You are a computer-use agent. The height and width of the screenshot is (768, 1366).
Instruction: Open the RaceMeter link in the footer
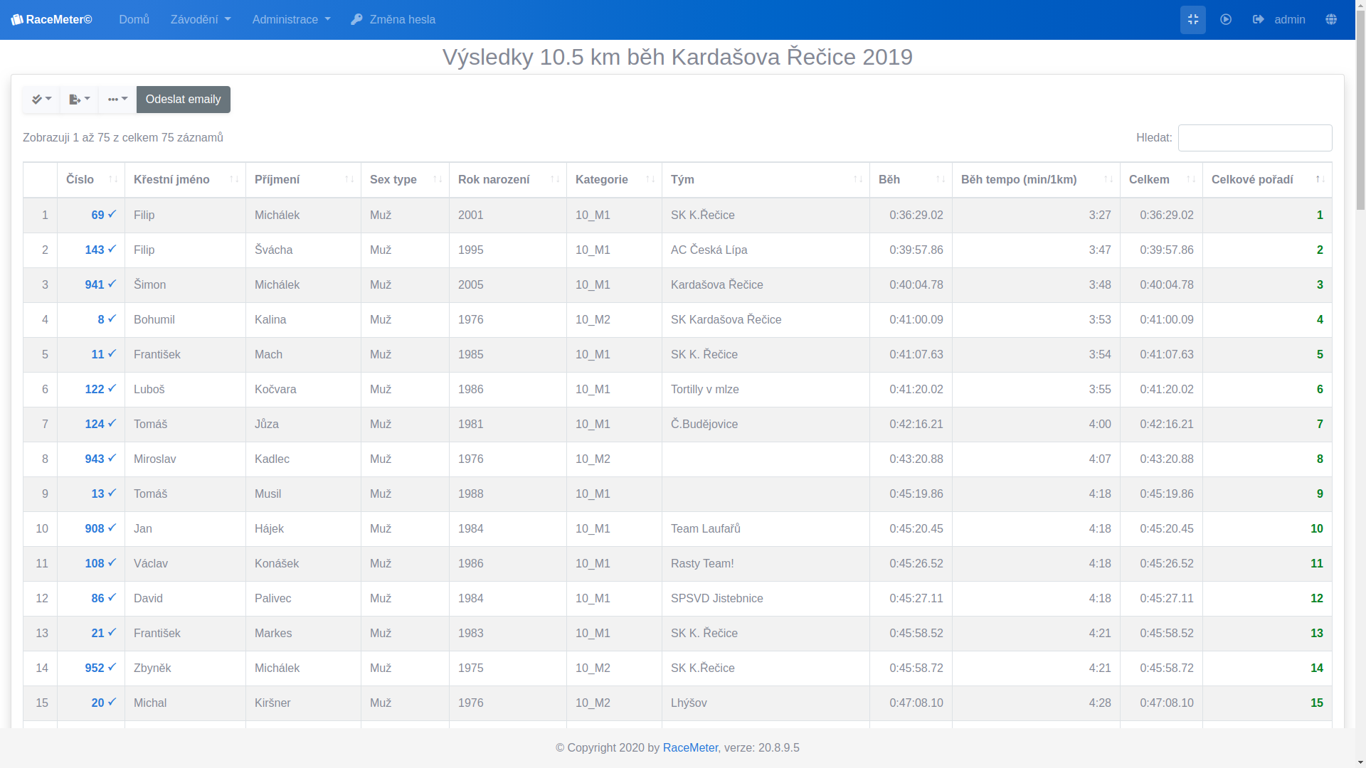coord(690,748)
